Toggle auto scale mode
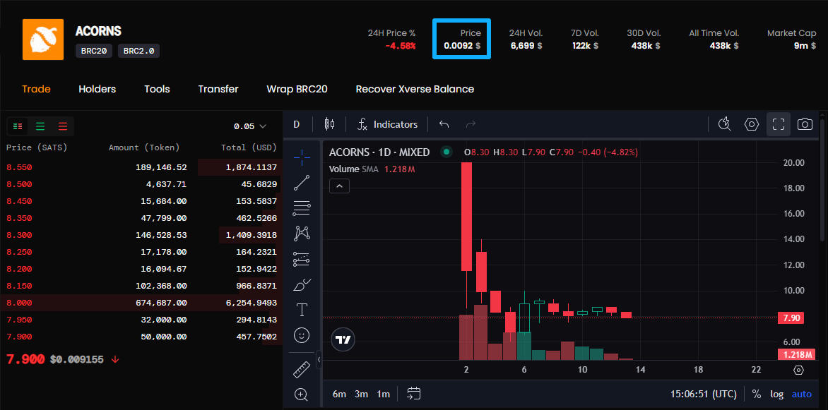828x410 pixels. point(801,394)
